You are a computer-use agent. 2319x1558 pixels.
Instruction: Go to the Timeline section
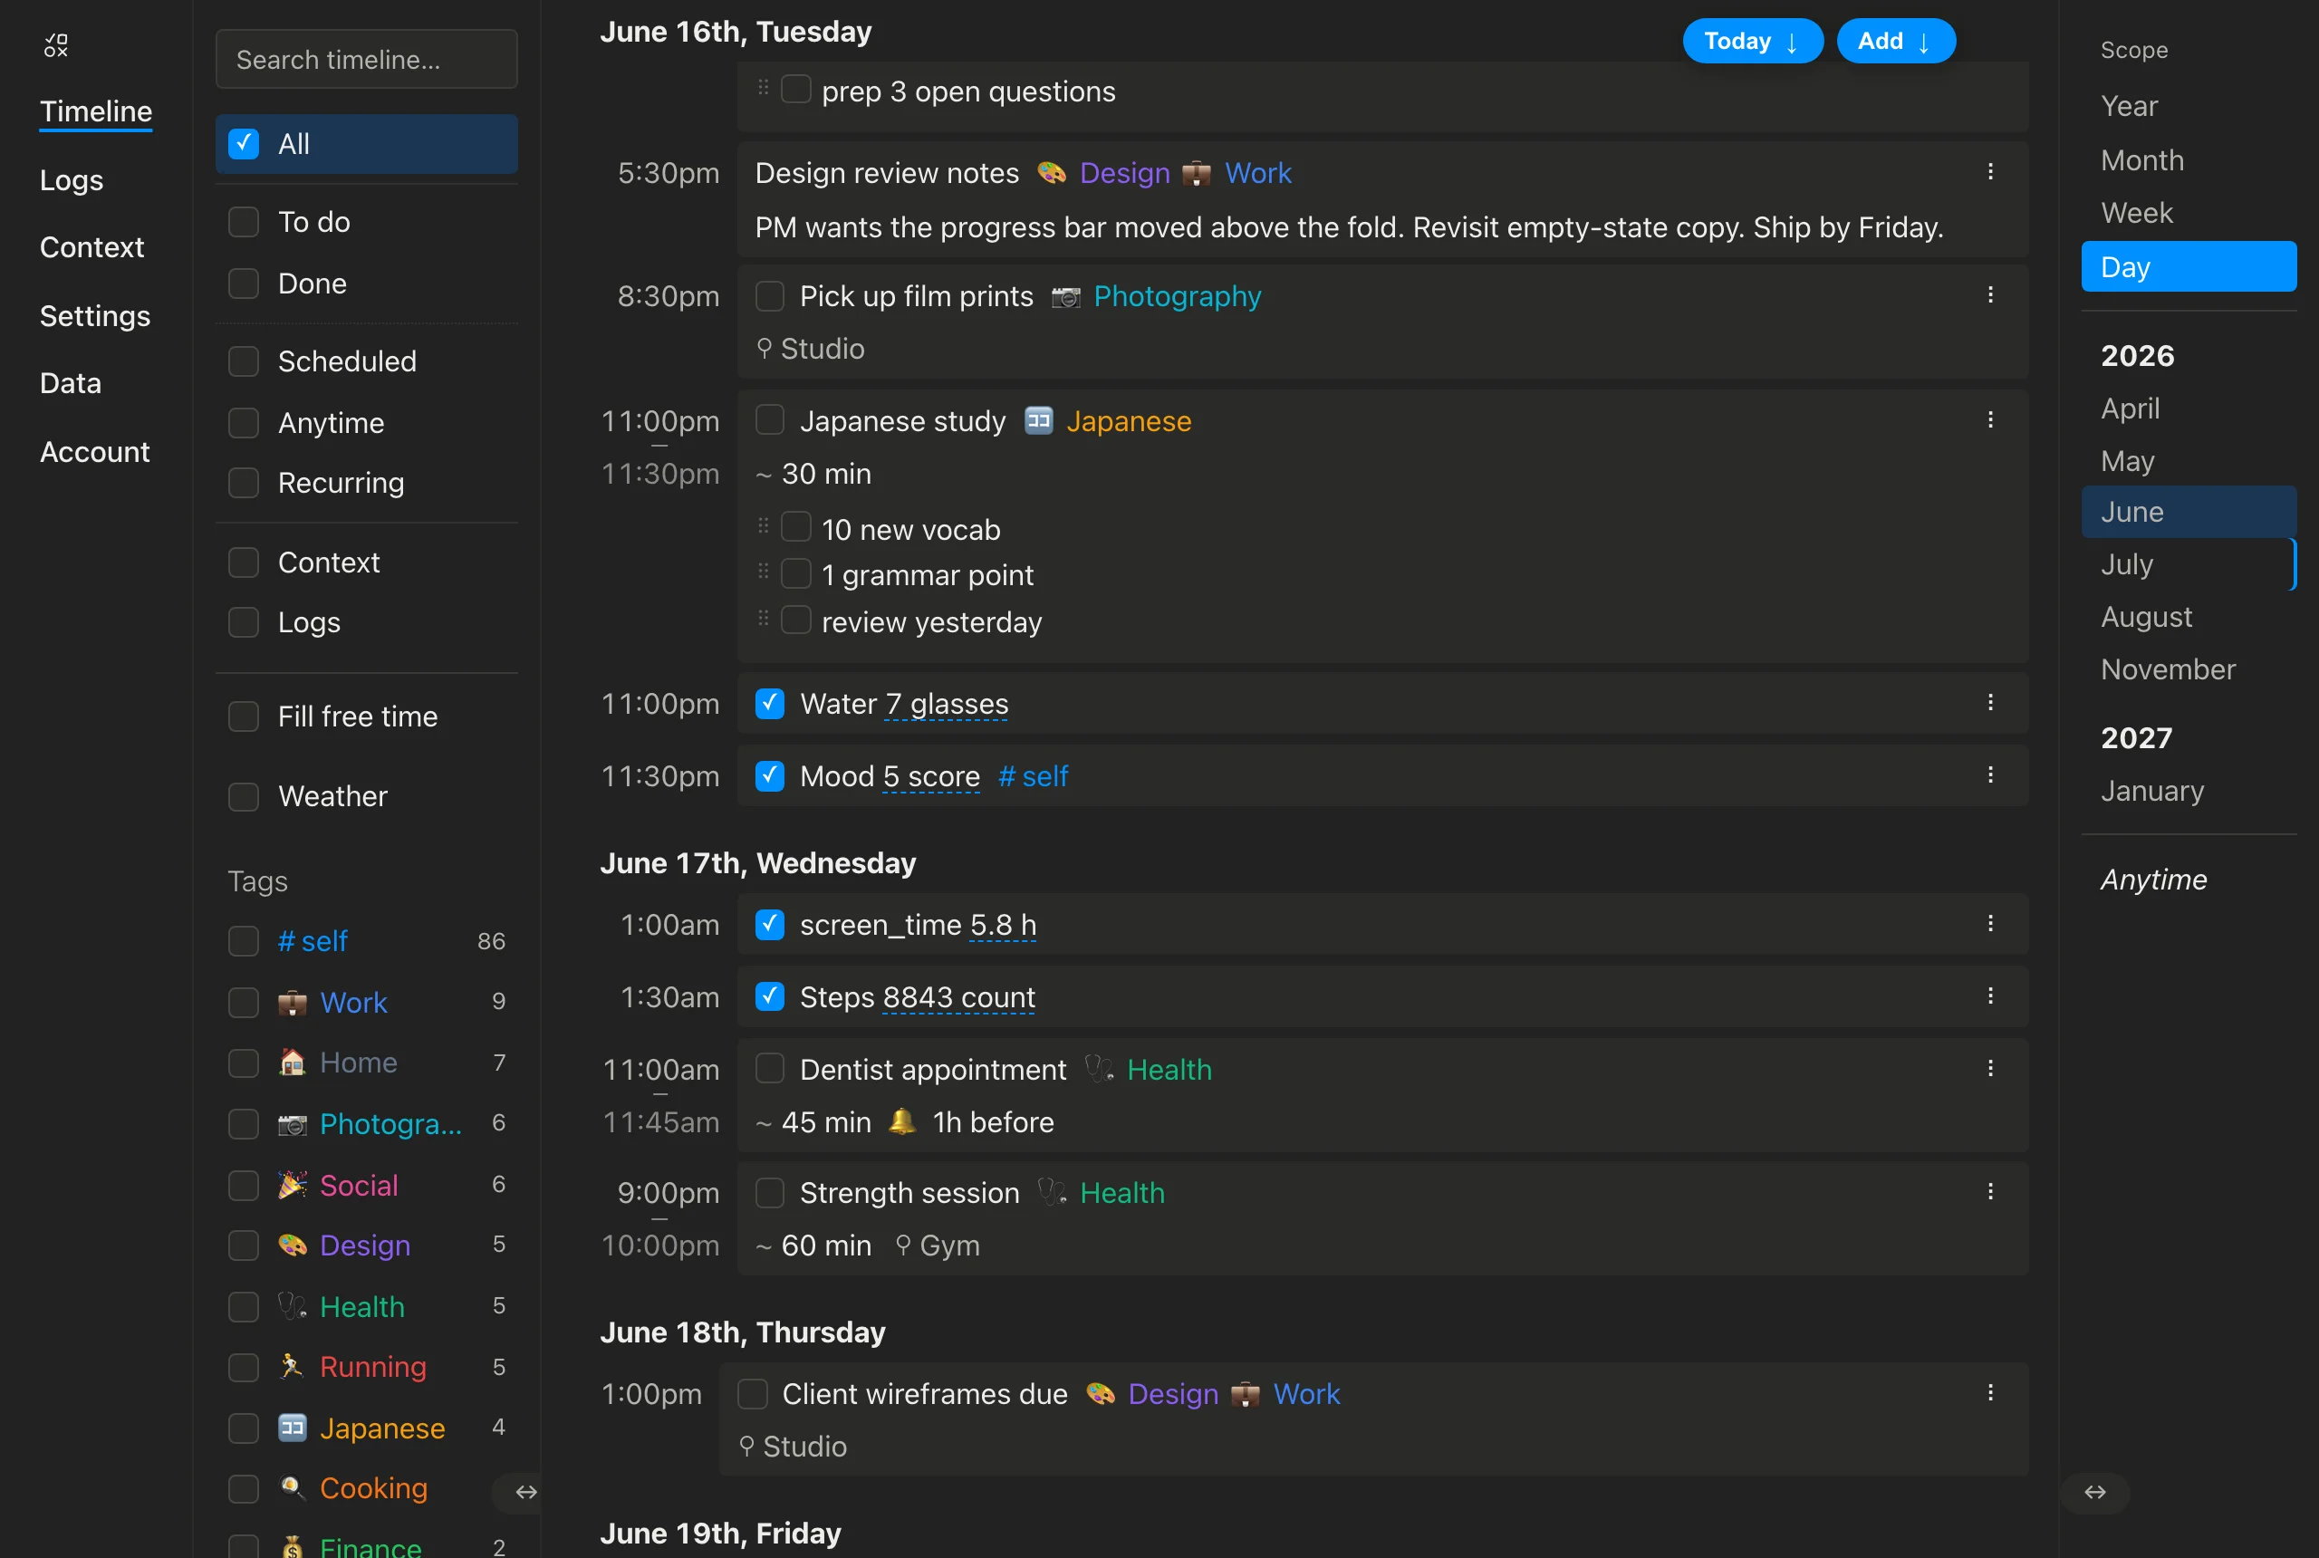pyautogui.click(x=96, y=111)
